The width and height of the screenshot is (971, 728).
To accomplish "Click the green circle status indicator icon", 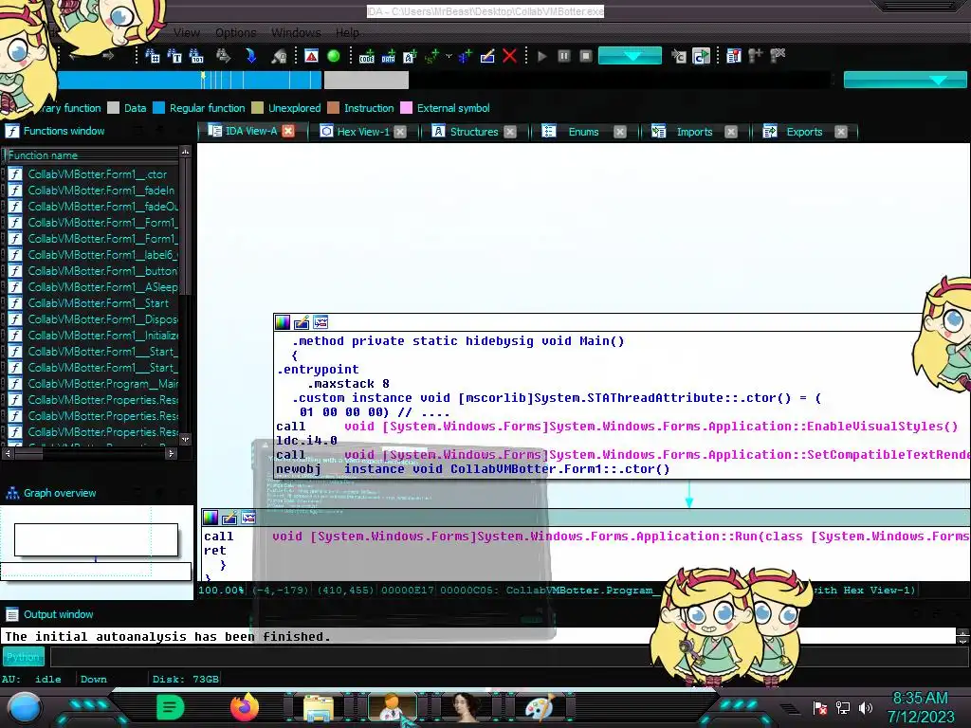I will click(333, 56).
